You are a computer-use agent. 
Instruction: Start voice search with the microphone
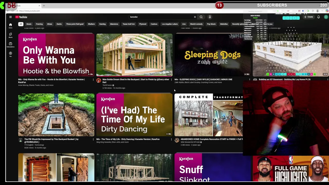210,17
